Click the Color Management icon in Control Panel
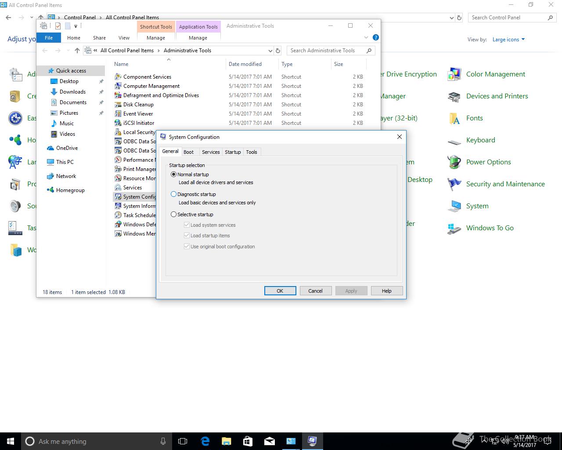 click(x=454, y=74)
